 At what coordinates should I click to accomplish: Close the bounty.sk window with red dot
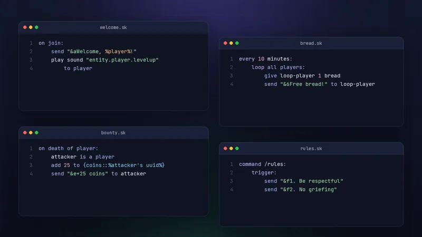[25, 133]
